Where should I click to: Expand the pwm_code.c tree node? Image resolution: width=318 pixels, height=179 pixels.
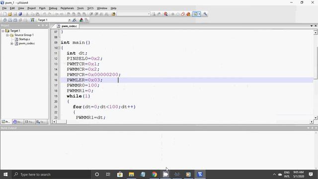(12, 44)
